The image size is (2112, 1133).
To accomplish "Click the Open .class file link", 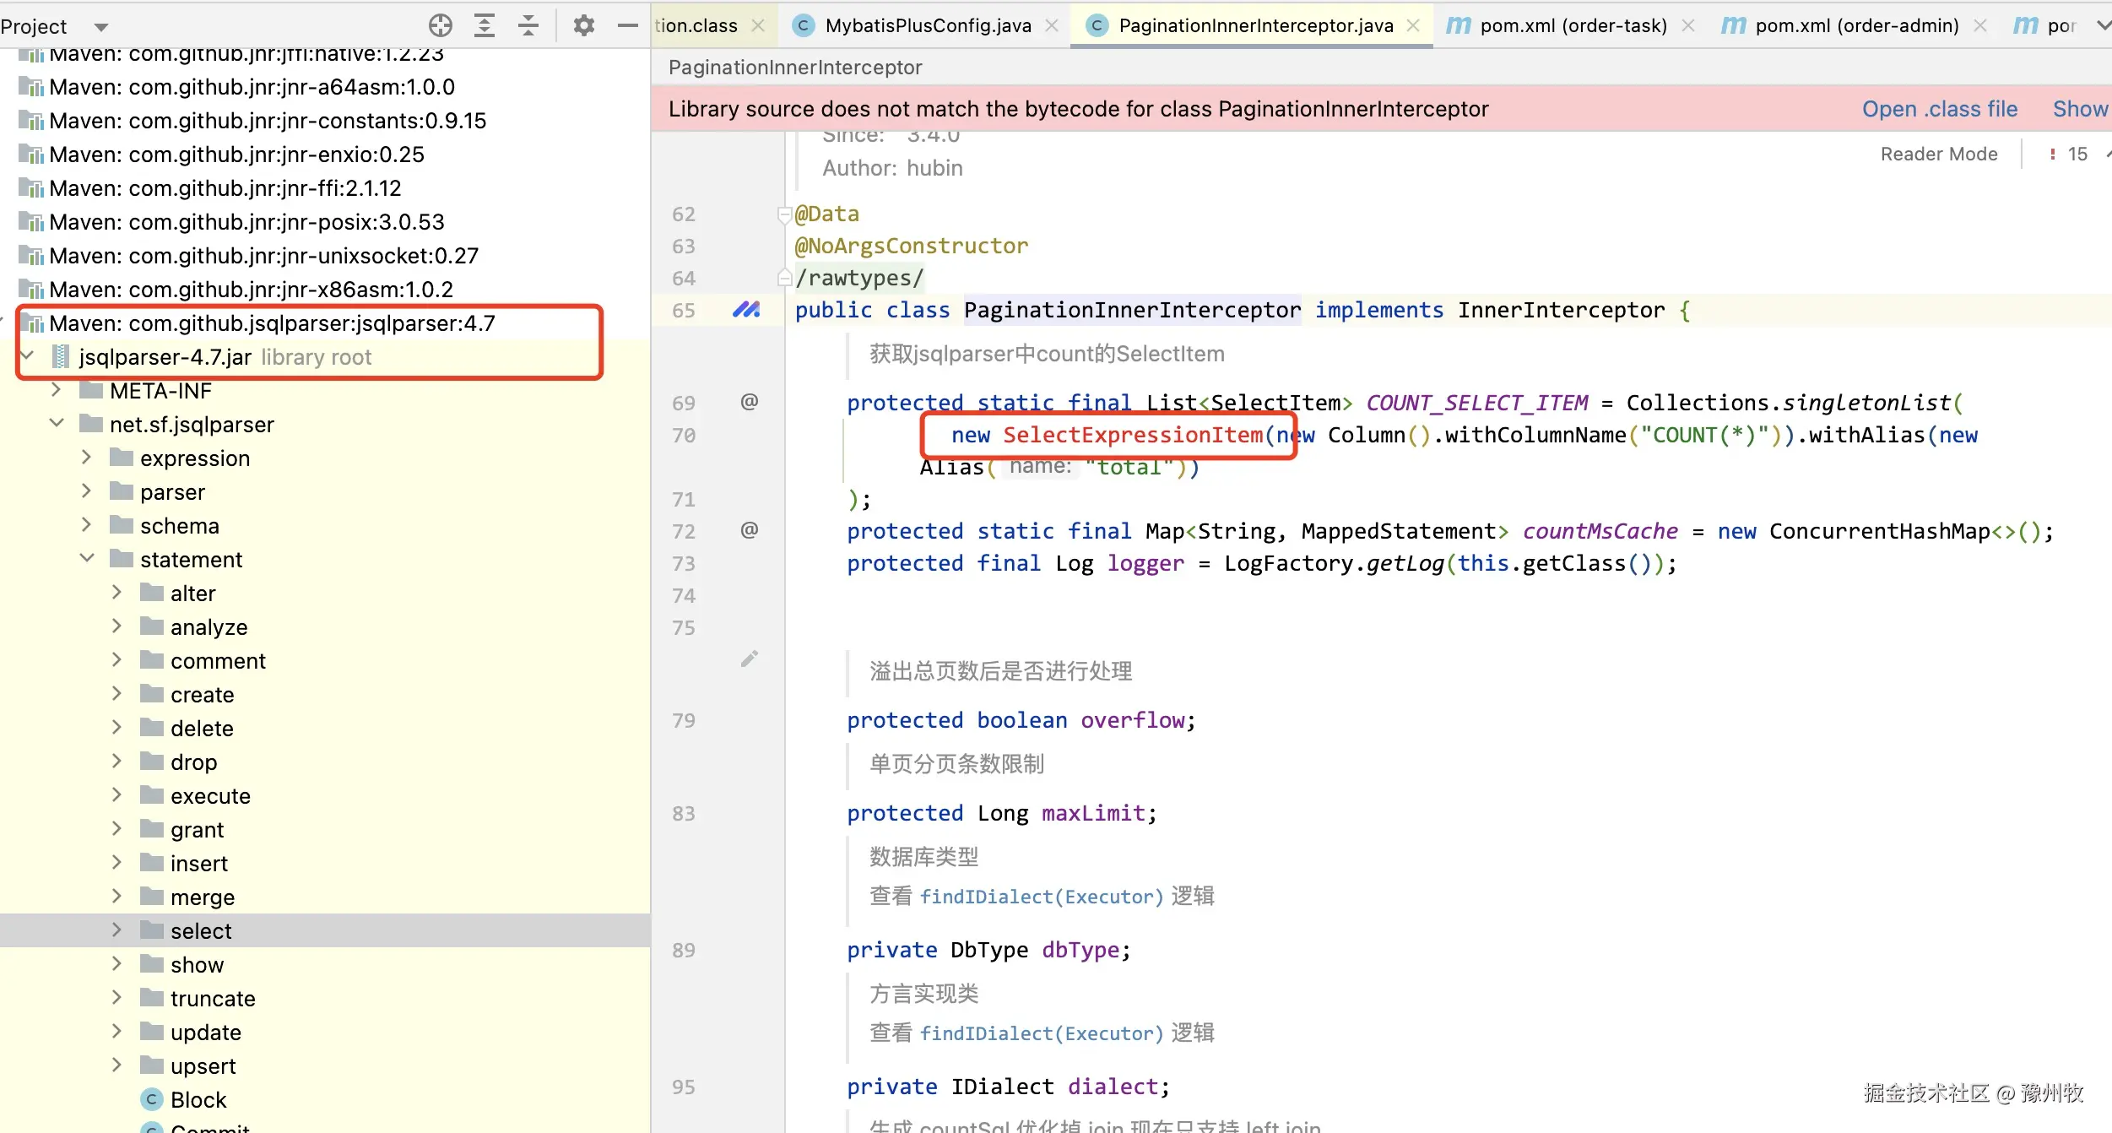I will [x=1939, y=109].
